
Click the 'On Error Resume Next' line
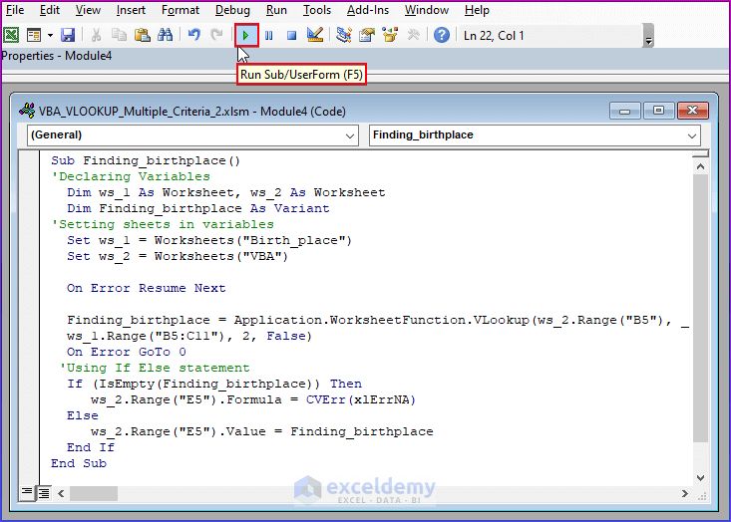[146, 288]
